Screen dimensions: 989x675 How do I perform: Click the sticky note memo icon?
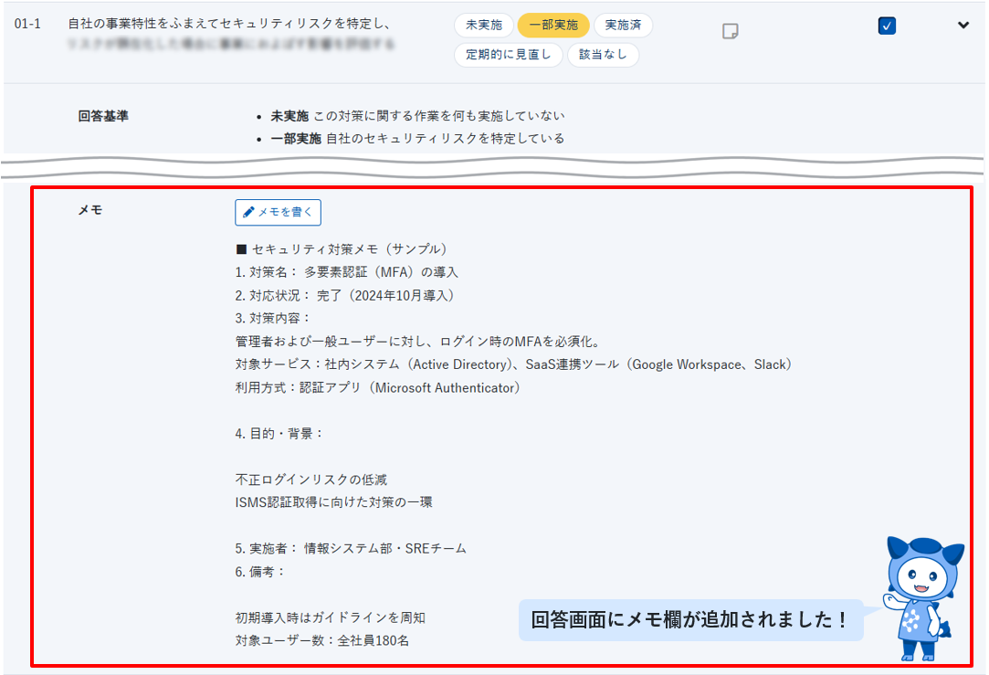pos(730,30)
